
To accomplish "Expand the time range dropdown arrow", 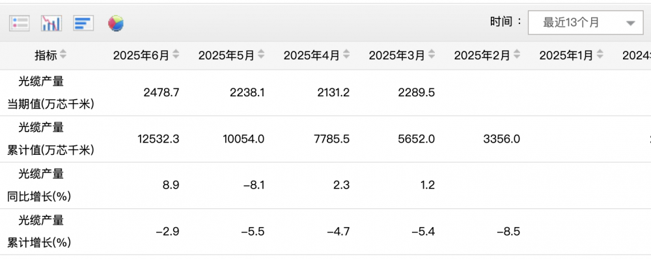I will pyautogui.click(x=631, y=23).
